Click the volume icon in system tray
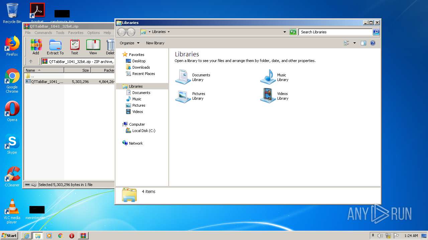The width and height of the screenshot is (428, 240). tap(380, 236)
